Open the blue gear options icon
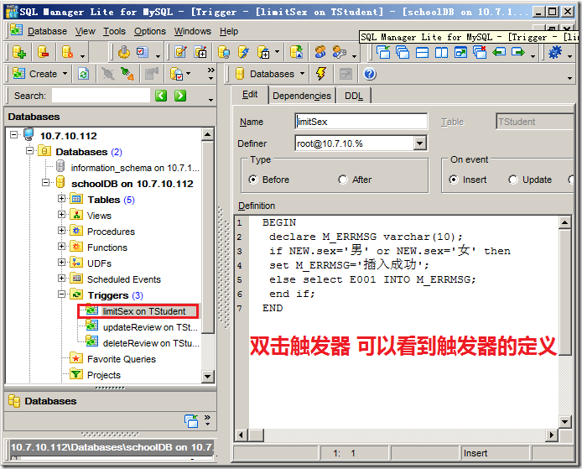This screenshot has width=582, height=469. pyautogui.click(x=555, y=52)
